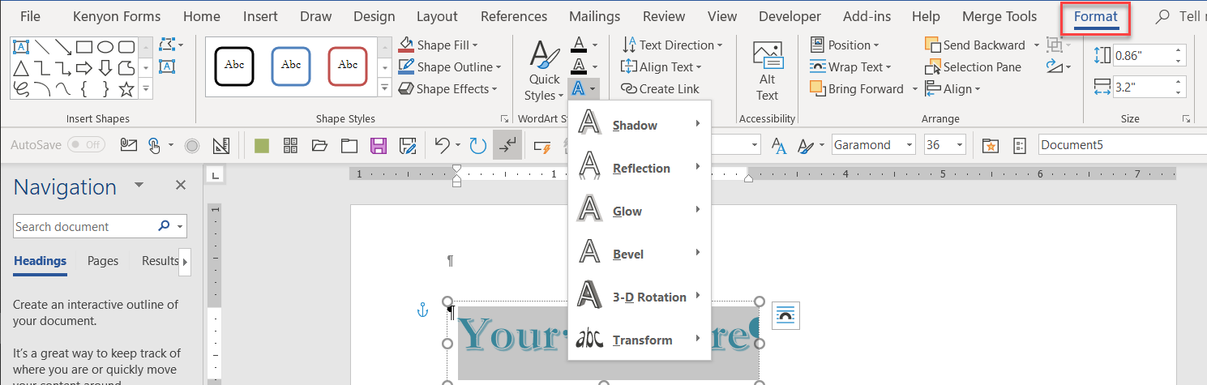Click the Text Fill color button

point(579,45)
